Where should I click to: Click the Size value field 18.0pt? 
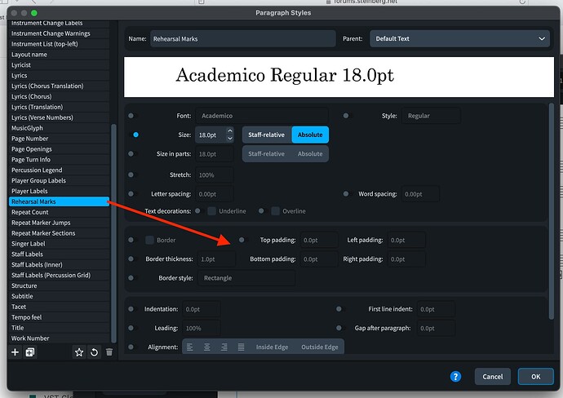pyautogui.click(x=211, y=135)
